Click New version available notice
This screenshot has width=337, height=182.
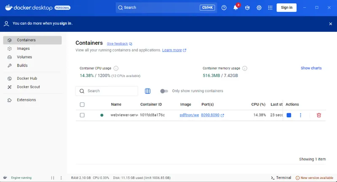click(x=317, y=178)
